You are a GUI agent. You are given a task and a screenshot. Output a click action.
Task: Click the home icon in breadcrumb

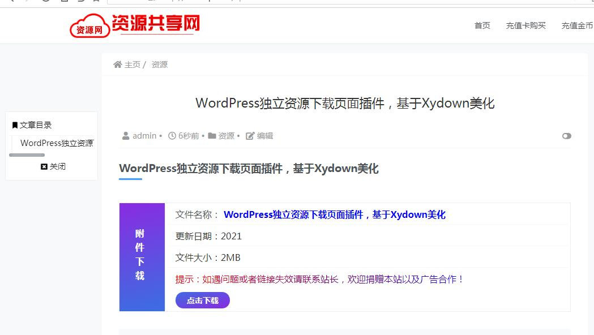click(x=118, y=65)
